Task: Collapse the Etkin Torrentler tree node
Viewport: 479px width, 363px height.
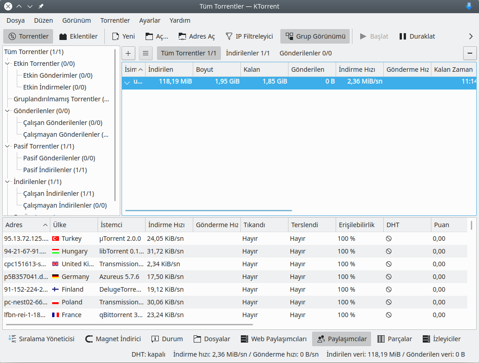Action: click(x=7, y=64)
